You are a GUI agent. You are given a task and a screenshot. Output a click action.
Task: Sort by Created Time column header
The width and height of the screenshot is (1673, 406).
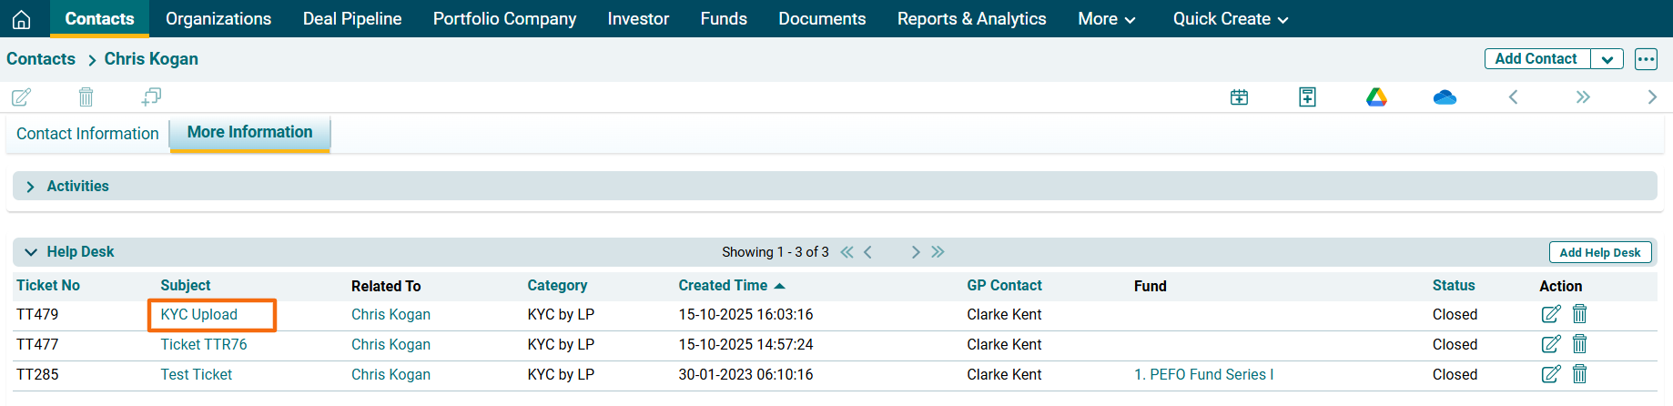[723, 285]
